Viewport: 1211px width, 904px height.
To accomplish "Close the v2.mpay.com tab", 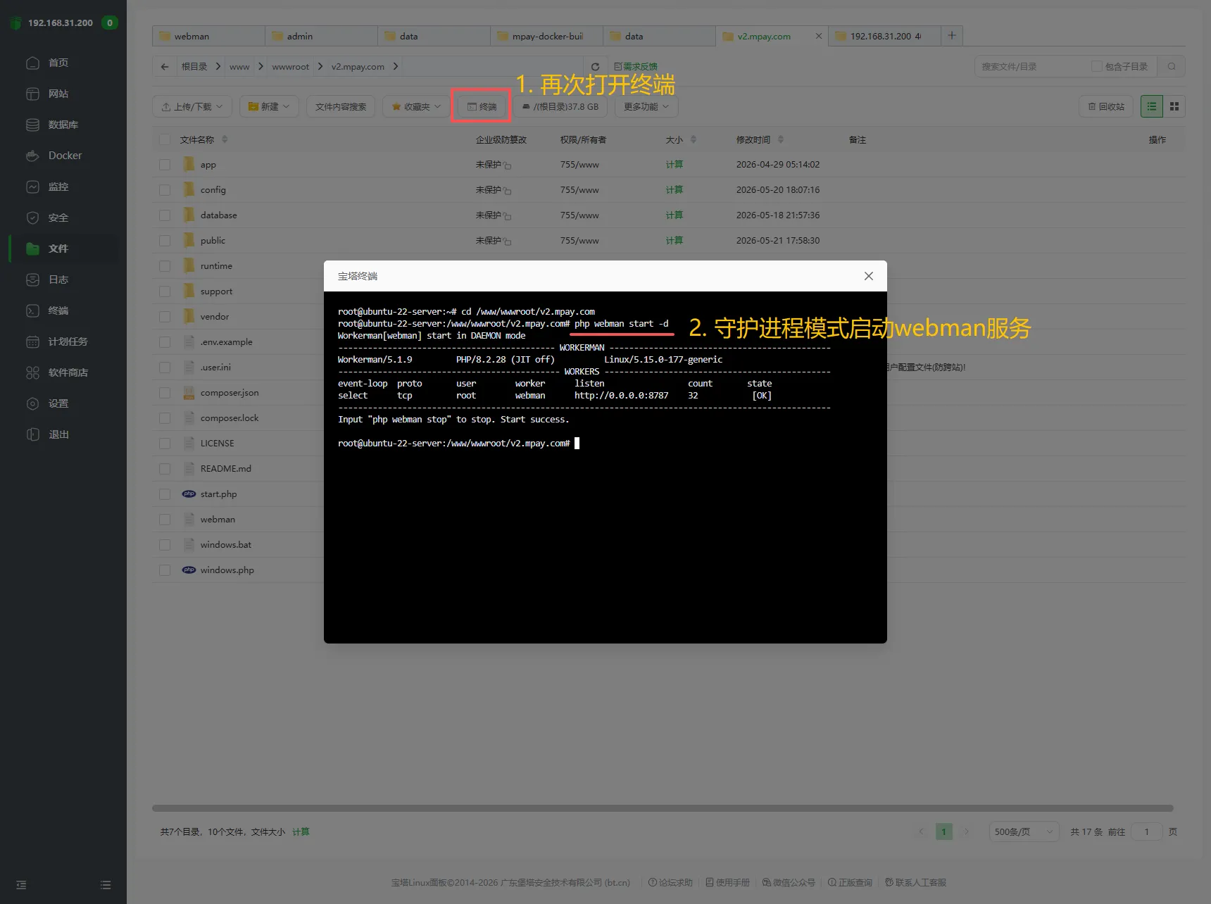I will coord(819,36).
